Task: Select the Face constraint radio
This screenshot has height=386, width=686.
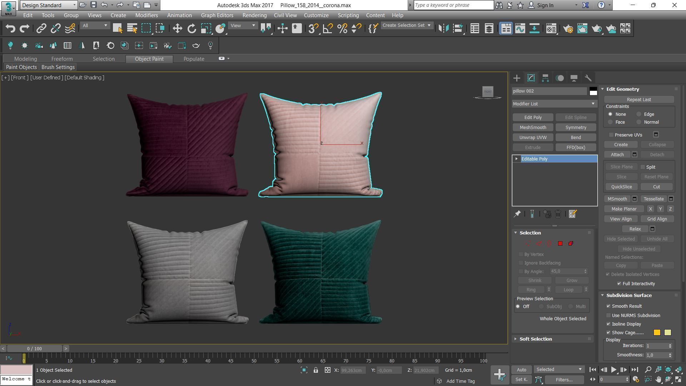Action: tap(610, 122)
